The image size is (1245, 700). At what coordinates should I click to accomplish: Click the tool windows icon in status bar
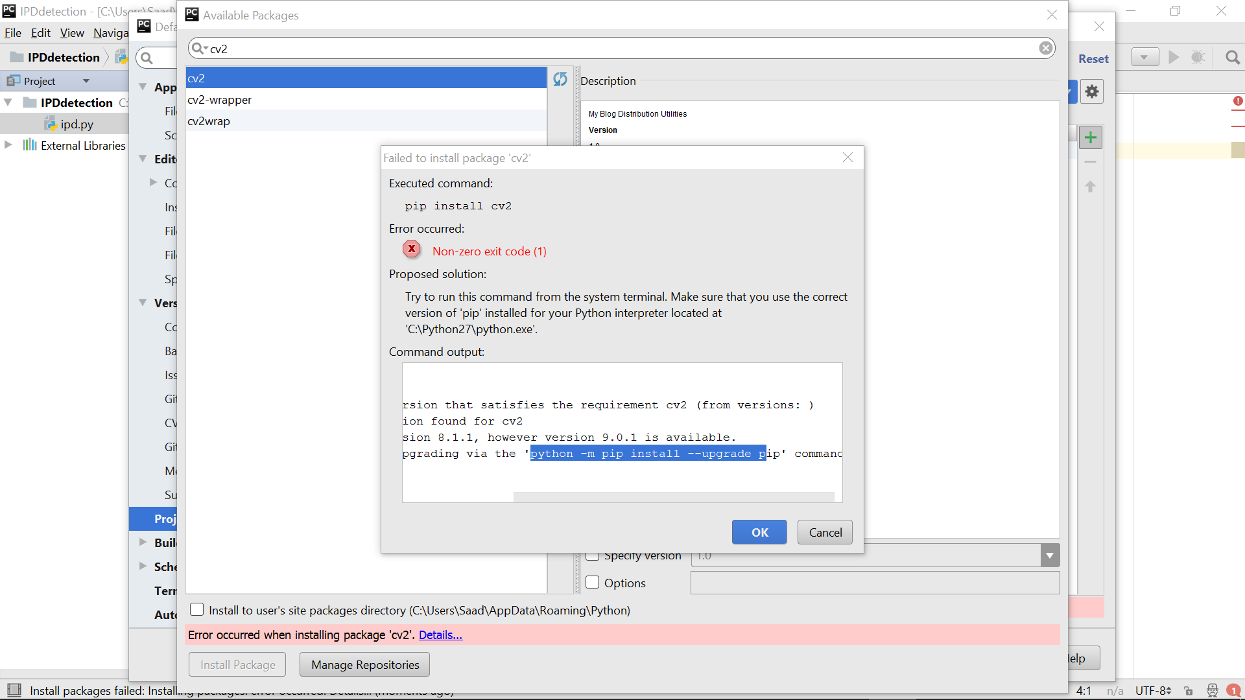14,690
